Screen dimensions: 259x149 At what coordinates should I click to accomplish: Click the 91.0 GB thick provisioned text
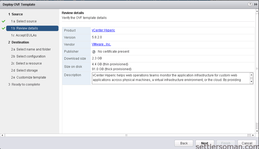[x=112, y=69]
